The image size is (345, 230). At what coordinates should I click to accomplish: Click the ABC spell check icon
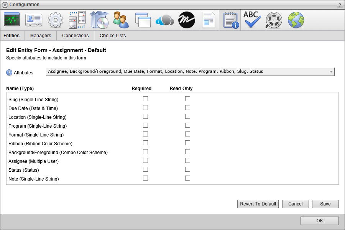click(x=252, y=20)
